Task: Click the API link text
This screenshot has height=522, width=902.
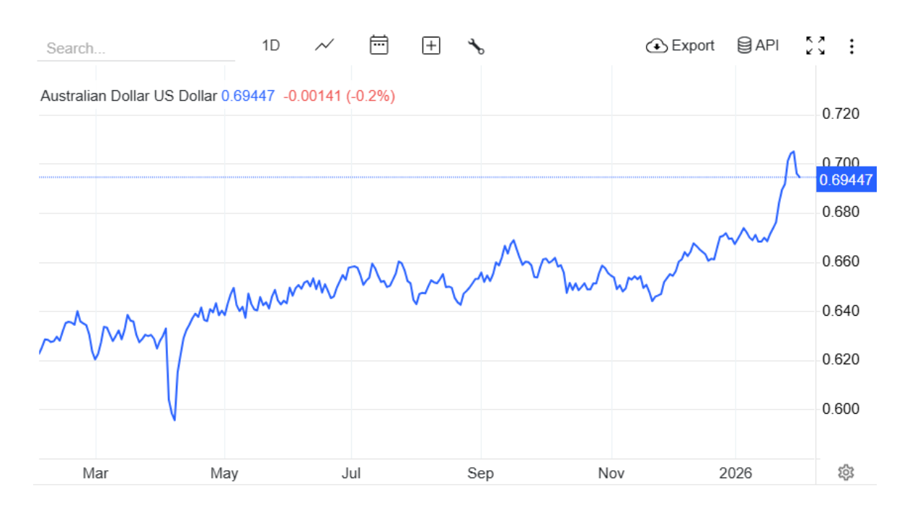Action: 767,45
